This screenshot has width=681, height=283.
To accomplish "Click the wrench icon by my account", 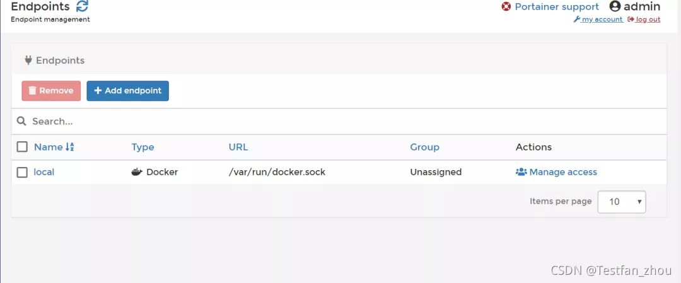I will tap(577, 19).
